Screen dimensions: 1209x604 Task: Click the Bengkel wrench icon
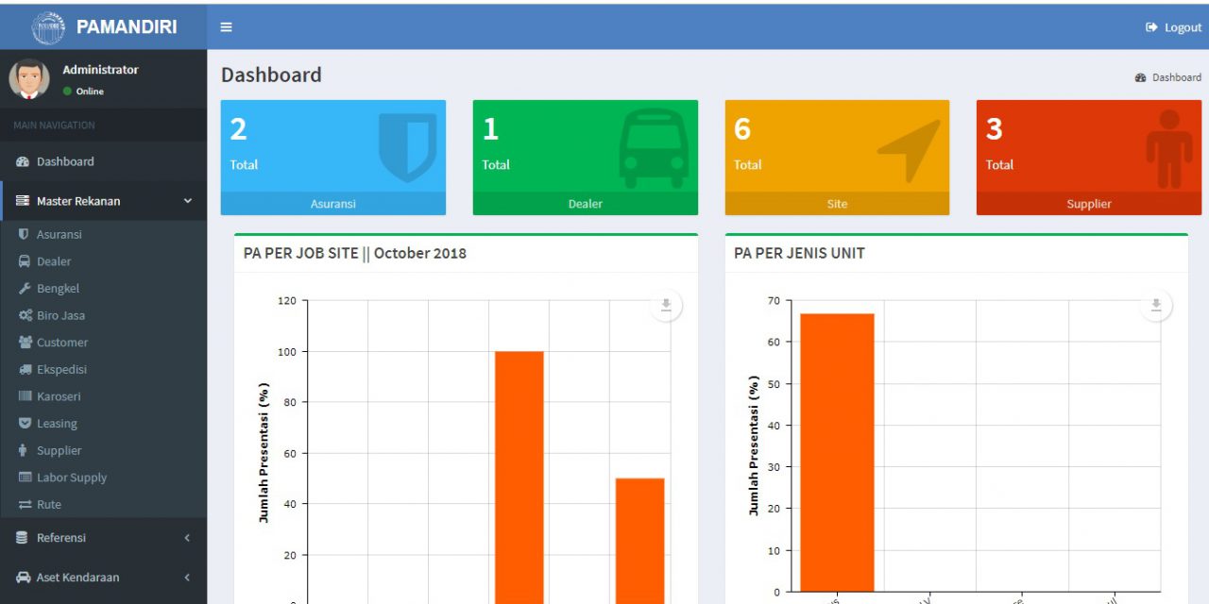pyautogui.click(x=24, y=289)
